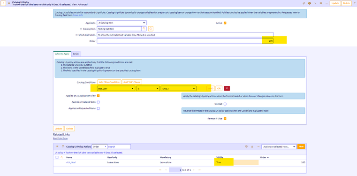
Task: Click the Read only column header
Action: 112,157
